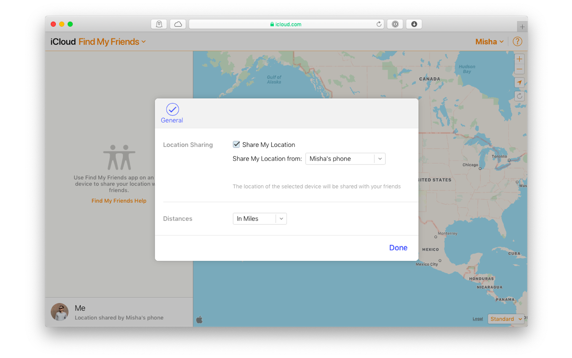Viewport: 572px width, 358px height.
Task: Open the Legal link on the map
Action: (x=478, y=319)
